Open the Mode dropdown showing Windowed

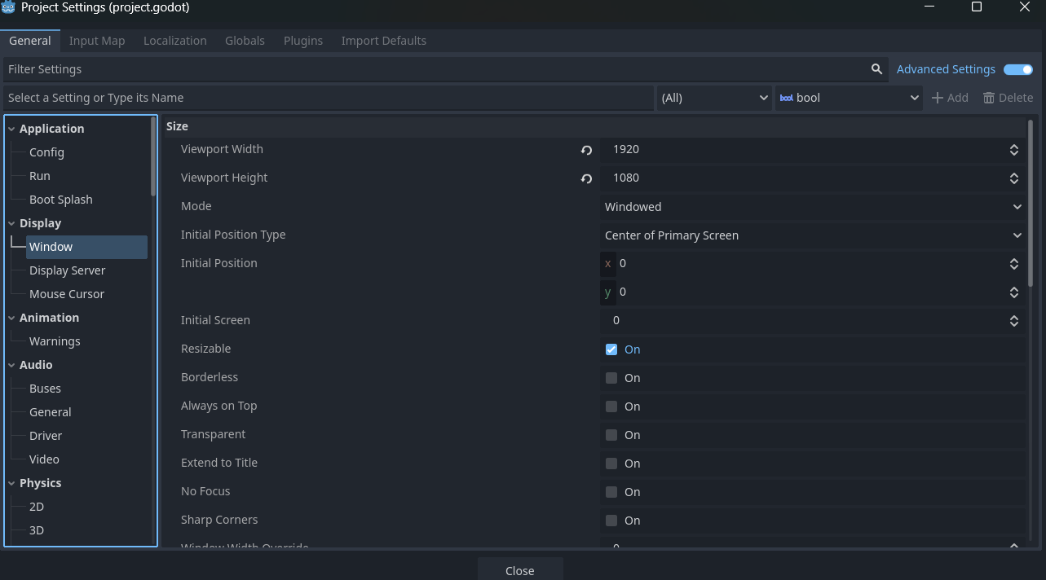(x=812, y=207)
